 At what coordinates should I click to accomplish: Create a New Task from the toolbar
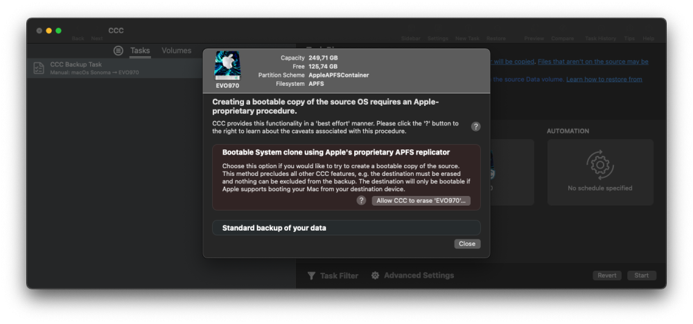pyautogui.click(x=467, y=38)
